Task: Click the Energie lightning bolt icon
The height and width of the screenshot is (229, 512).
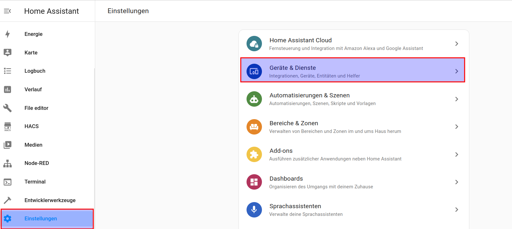Action: pos(8,34)
